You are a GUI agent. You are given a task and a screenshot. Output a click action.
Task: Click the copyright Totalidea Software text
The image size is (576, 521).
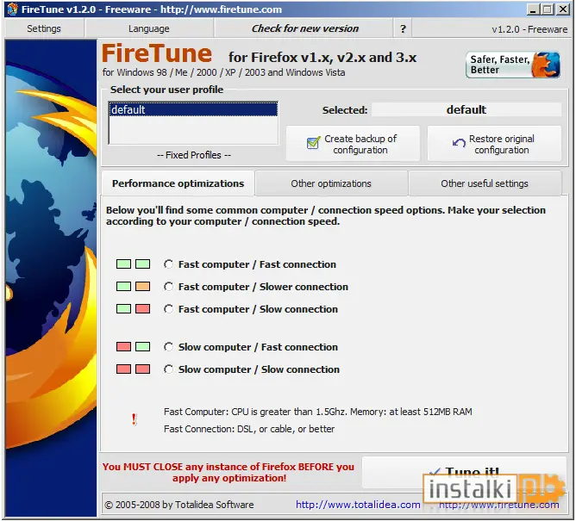tap(179, 505)
